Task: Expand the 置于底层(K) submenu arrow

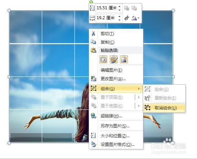Action: coord(139,106)
